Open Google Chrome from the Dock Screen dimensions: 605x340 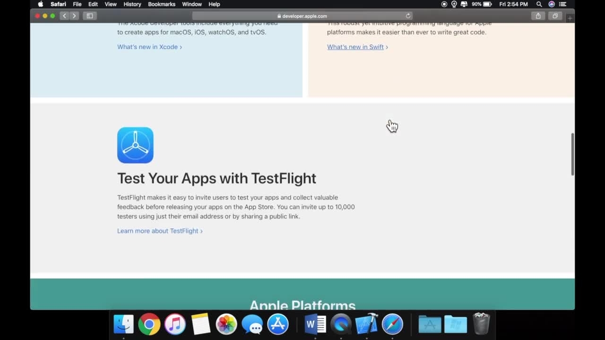tap(149, 324)
